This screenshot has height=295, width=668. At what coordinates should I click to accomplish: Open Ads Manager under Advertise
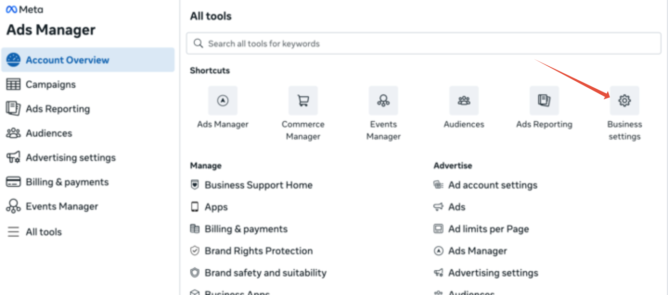[x=478, y=251]
